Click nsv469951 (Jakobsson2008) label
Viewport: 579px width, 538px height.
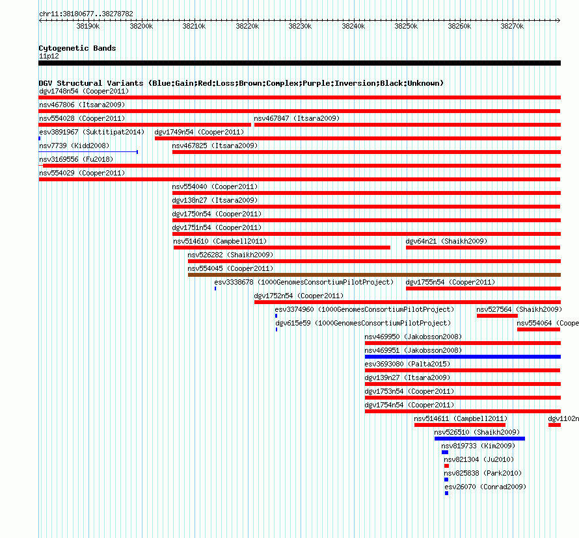[413, 350]
